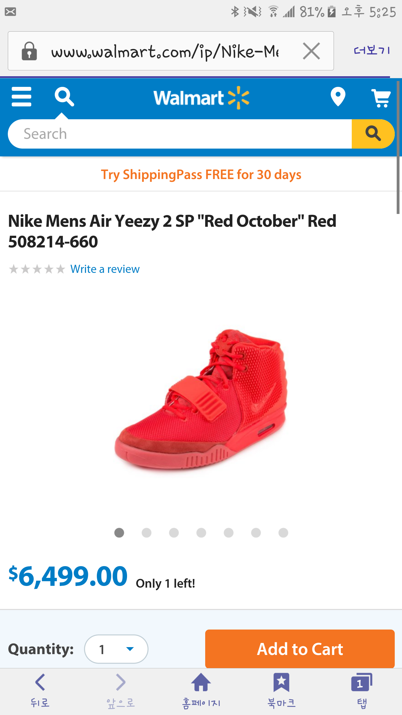The height and width of the screenshot is (715, 402).
Task: Click the Walmart logo
Action: pyautogui.click(x=201, y=98)
